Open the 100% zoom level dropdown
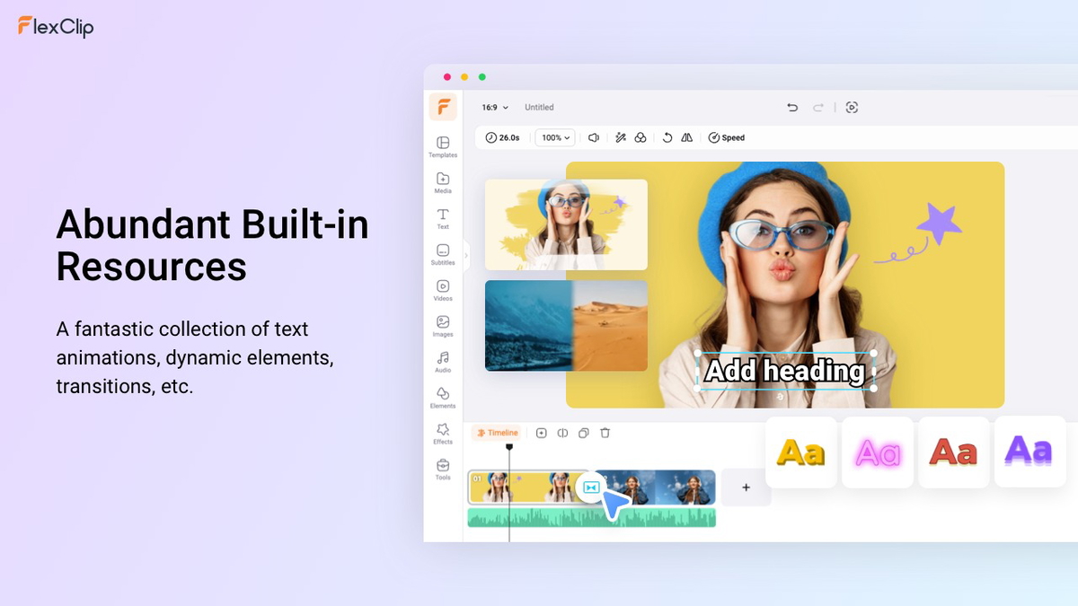 [555, 136]
